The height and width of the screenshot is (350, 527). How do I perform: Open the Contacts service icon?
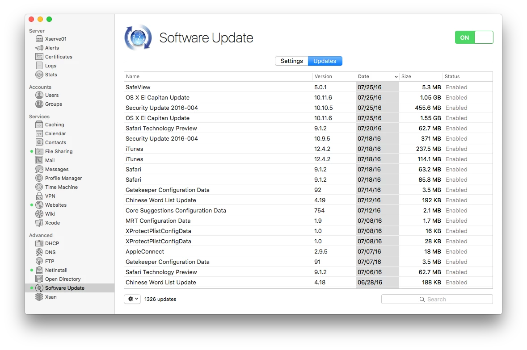[39, 142]
